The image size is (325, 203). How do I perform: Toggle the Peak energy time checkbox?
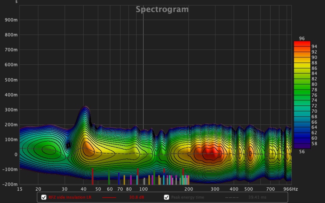click(167, 197)
